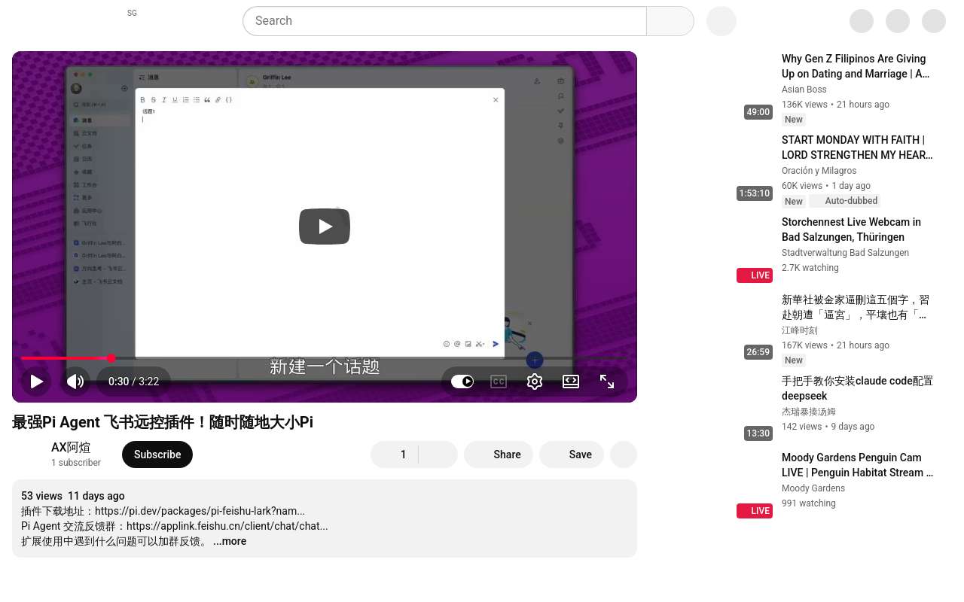The height and width of the screenshot is (602, 964).
Task: Subscribe to the AX阿煊 channel
Action: click(x=157, y=455)
